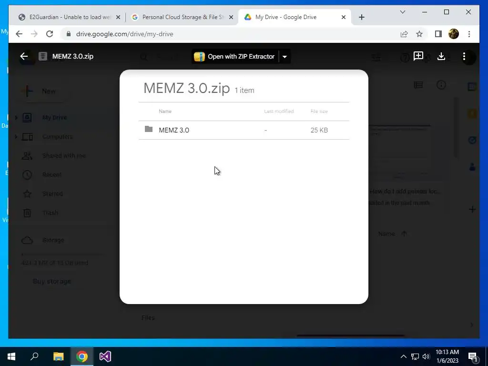Open a new browser tab
Viewport: 488px width, 366px height.
coord(361,18)
